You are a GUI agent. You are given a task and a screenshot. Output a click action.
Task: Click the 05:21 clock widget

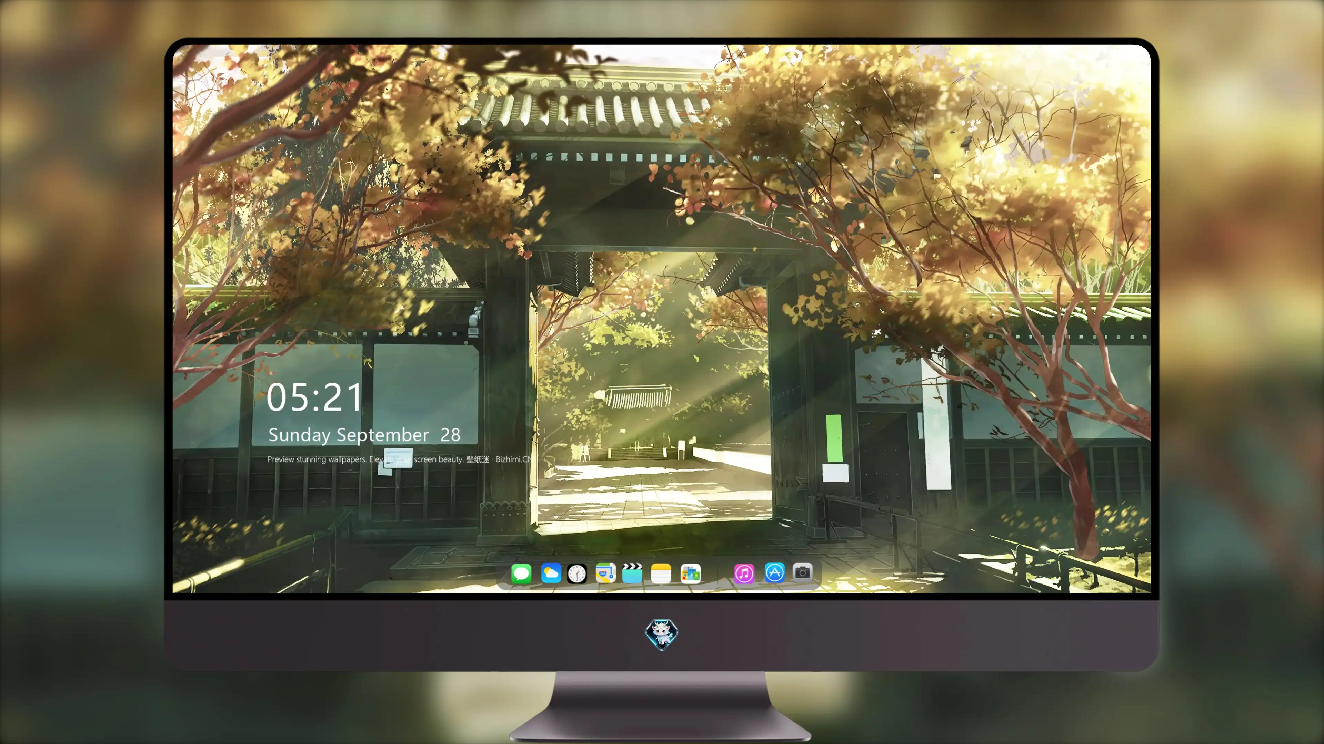(x=314, y=397)
